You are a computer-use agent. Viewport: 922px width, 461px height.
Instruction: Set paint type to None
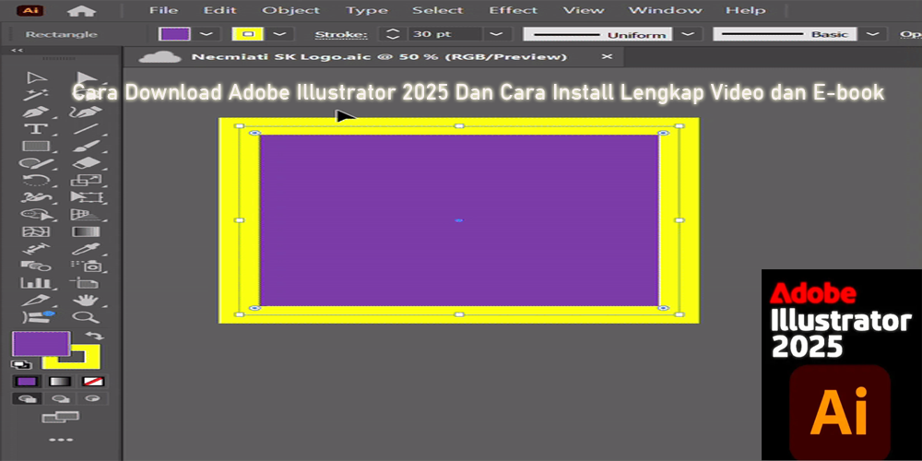(x=93, y=381)
